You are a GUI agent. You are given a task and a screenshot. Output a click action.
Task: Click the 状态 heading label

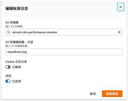coord(8,76)
